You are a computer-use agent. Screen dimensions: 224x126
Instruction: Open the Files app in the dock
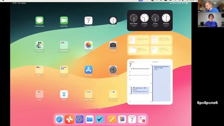[x=90, y=119]
